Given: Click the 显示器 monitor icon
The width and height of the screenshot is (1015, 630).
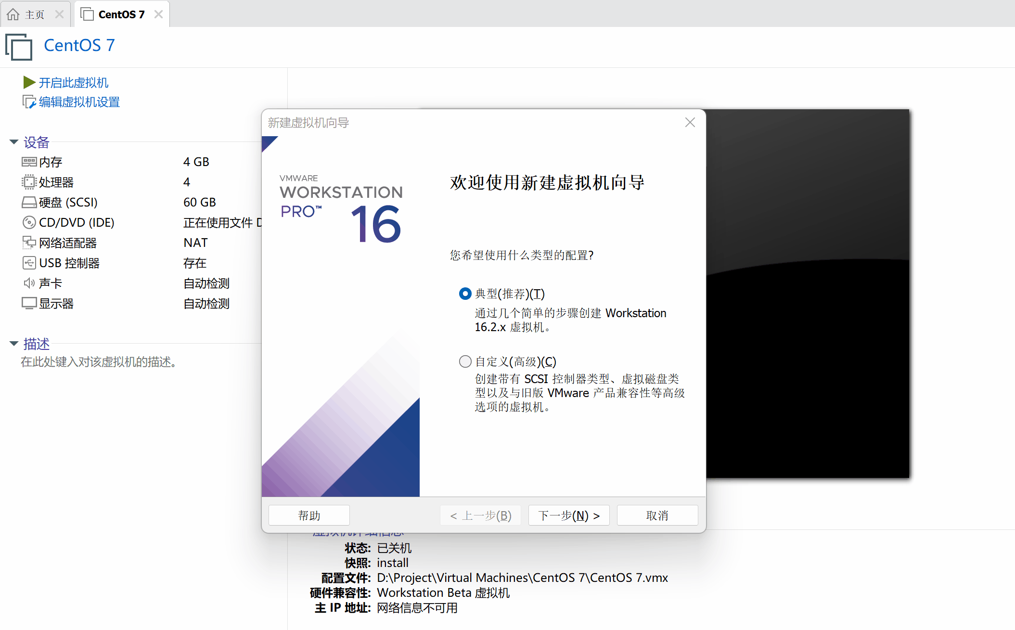Looking at the screenshot, I should point(29,303).
